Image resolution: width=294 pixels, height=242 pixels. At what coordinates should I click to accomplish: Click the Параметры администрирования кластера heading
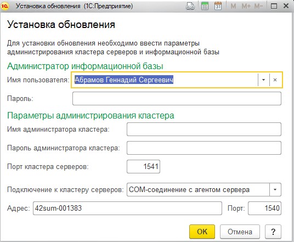point(91,115)
